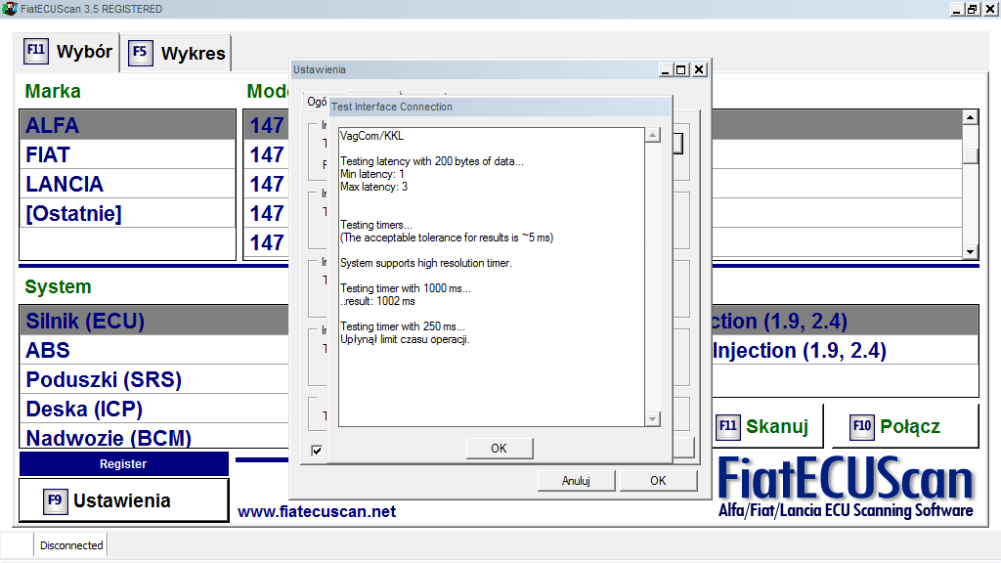The height and width of the screenshot is (563, 1001).
Task: Select [Ostatnie] in the Marka list
Action: tap(128, 213)
